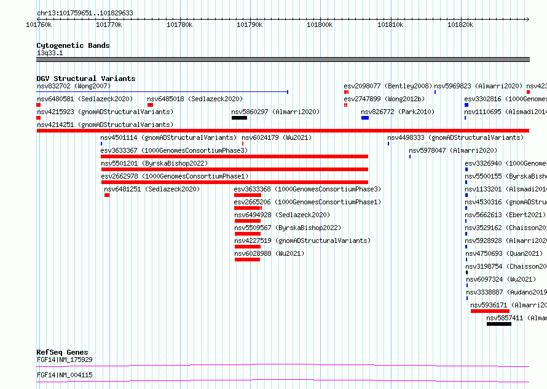
Task: Click the blue bar beside nsv826772
Action: click(x=365, y=118)
